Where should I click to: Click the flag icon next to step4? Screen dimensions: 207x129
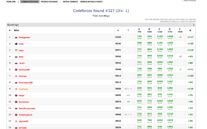tap(16, 95)
